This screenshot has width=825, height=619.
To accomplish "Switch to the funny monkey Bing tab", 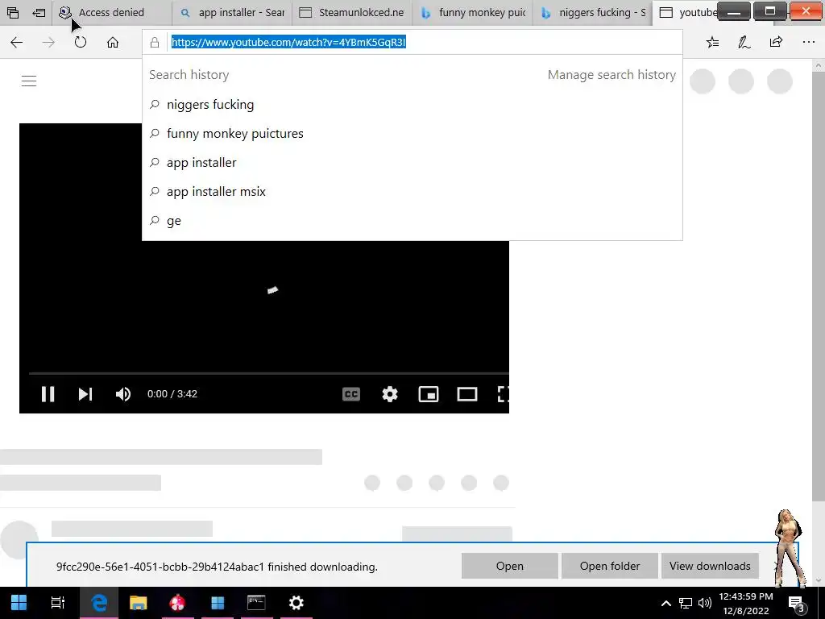I will coord(472,12).
